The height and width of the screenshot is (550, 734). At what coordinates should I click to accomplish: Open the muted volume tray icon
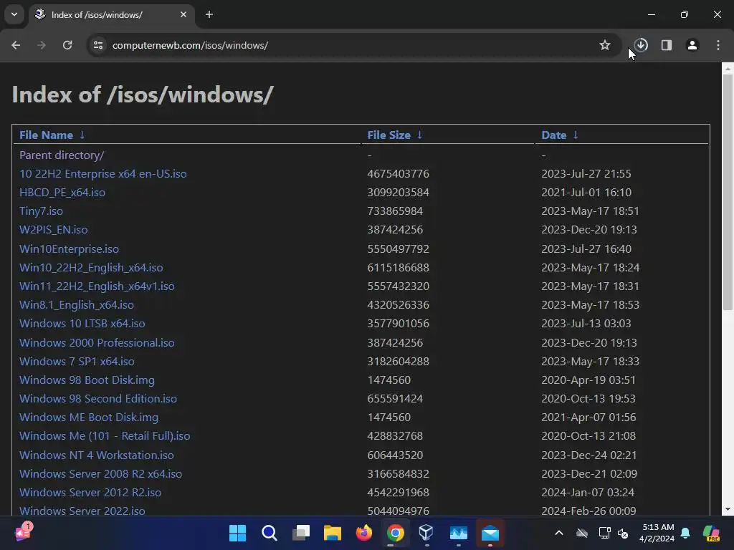(x=623, y=533)
